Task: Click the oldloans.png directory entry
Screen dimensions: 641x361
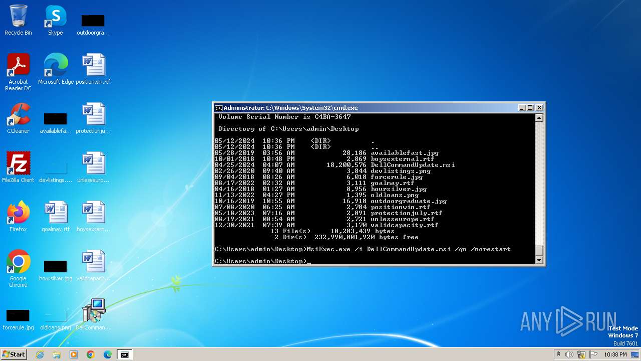Action: click(x=316, y=195)
